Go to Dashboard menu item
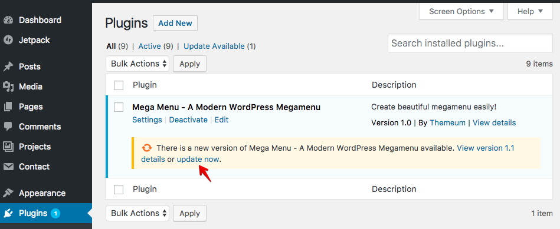The image size is (560, 229). tap(45, 20)
